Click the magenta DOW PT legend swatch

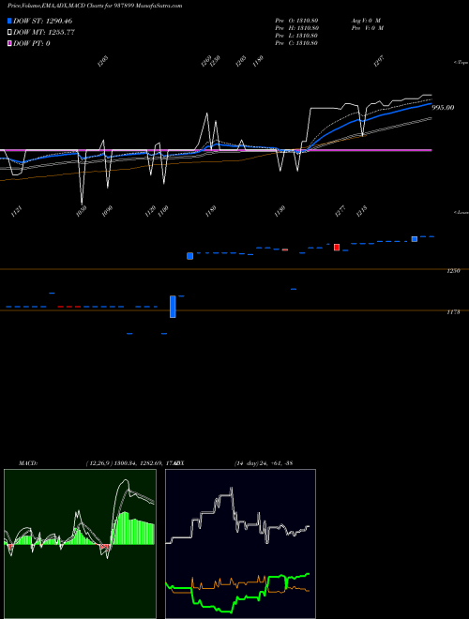pos(9,43)
